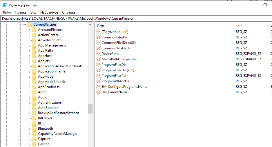Viewport: 272px width, 147px height.
Task: Expand the App Paths key
Action: point(30,51)
